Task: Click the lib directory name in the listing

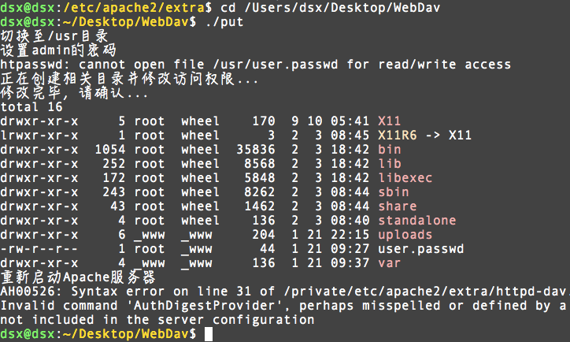Action: [x=389, y=163]
